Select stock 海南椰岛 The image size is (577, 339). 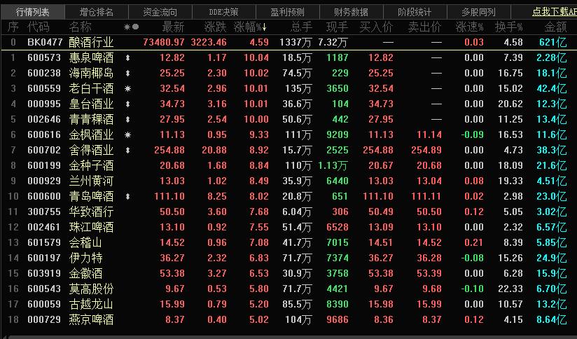pyautogui.click(x=91, y=74)
